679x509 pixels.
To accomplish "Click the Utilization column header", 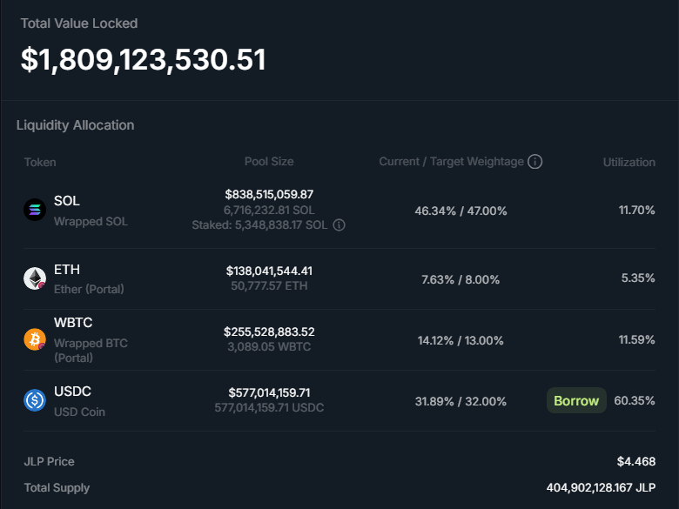I will tap(629, 163).
